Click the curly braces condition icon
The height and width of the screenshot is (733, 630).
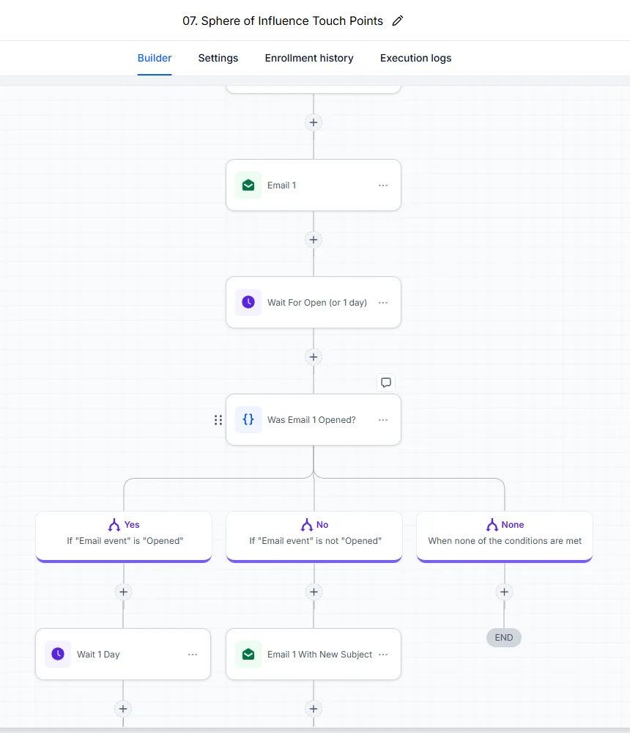tap(248, 419)
